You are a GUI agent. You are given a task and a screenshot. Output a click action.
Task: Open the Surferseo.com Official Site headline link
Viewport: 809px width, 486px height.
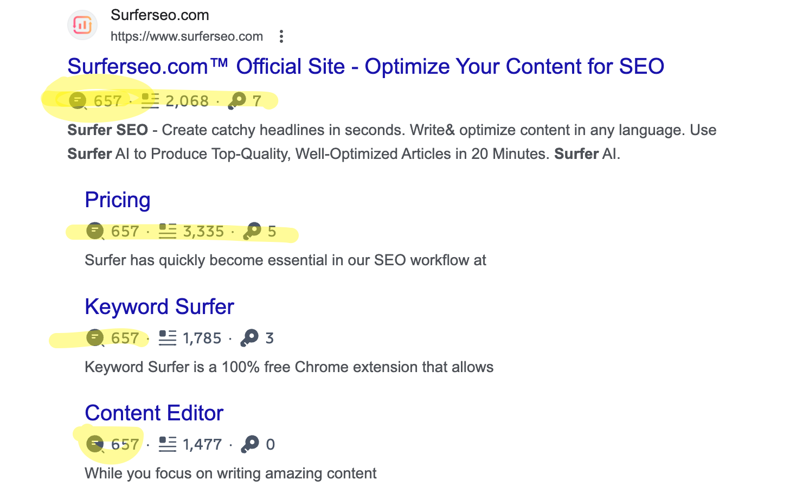366,67
